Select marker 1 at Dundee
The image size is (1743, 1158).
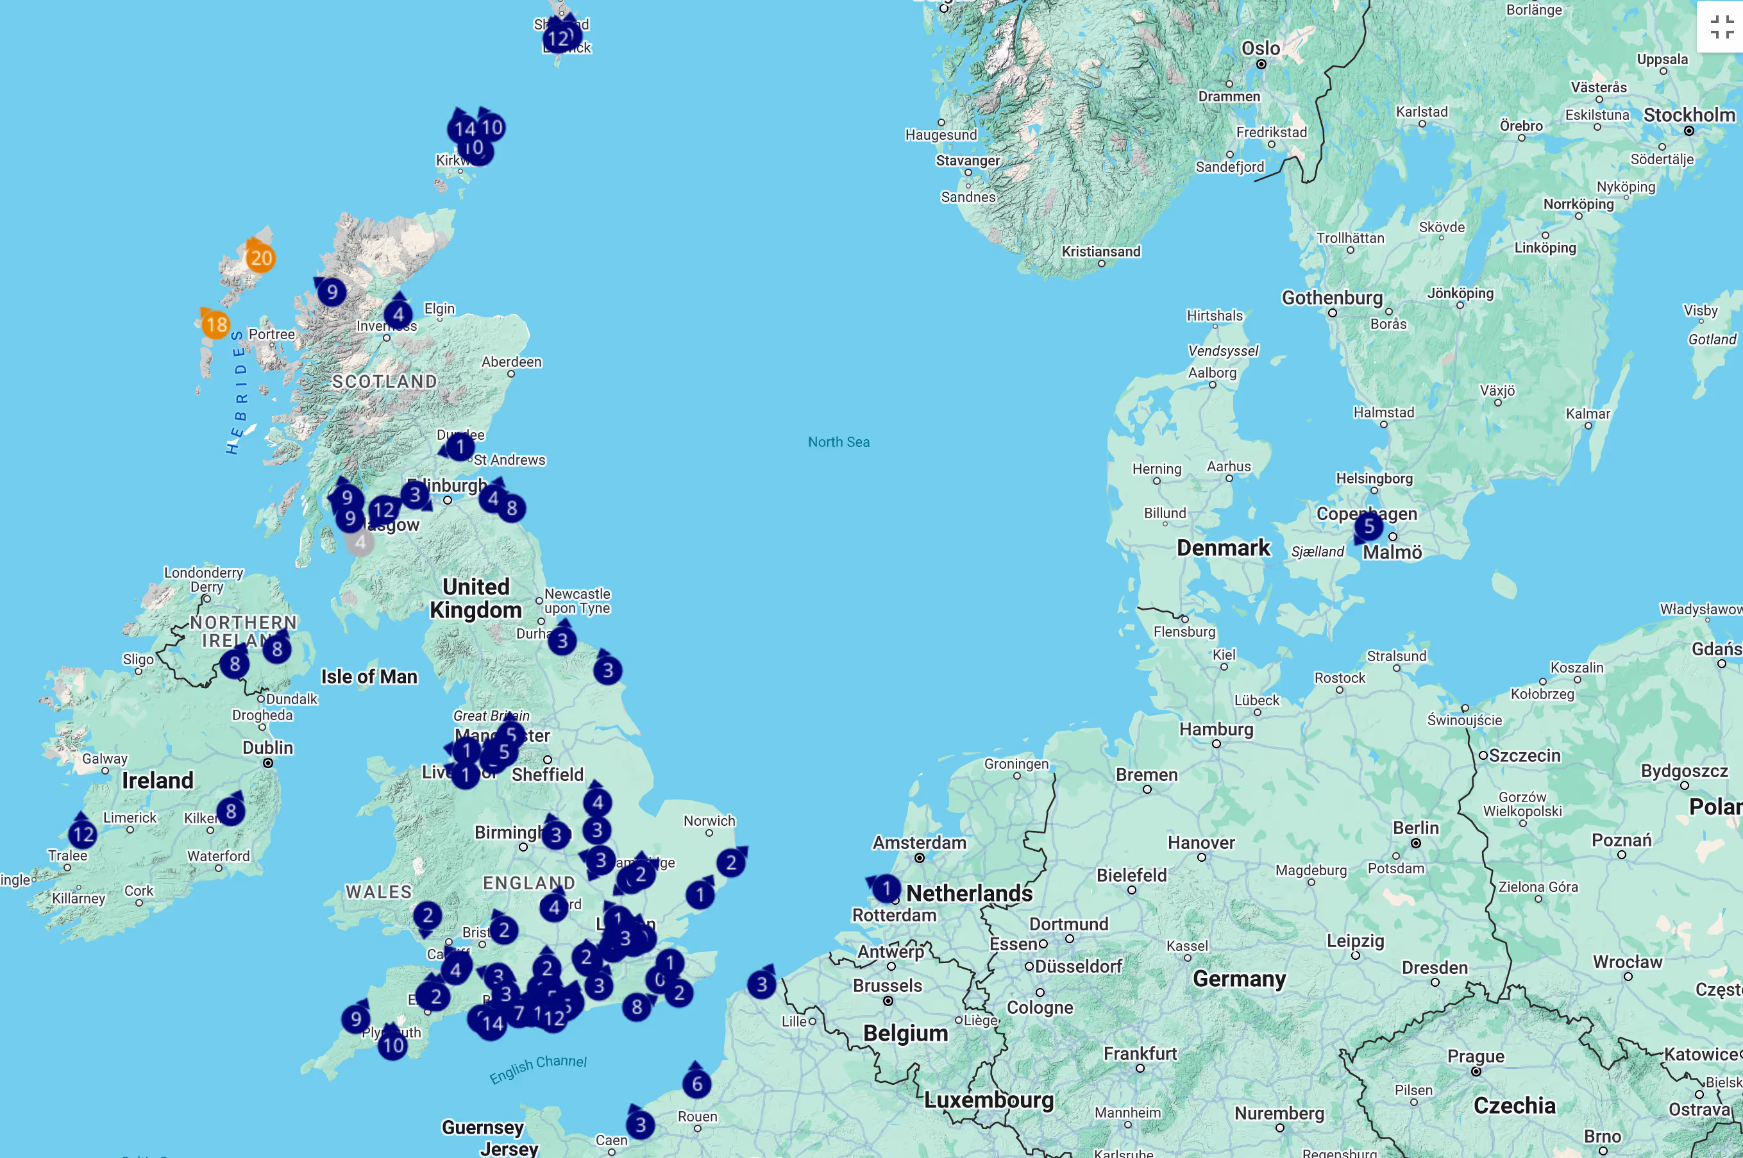click(459, 447)
